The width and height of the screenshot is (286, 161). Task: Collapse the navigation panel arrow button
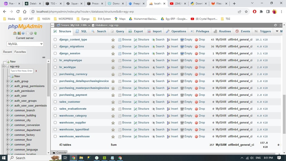53,25
